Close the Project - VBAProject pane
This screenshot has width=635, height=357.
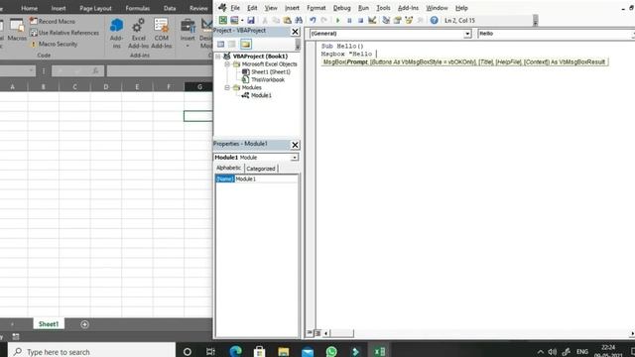pyautogui.click(x=295, y=32)
